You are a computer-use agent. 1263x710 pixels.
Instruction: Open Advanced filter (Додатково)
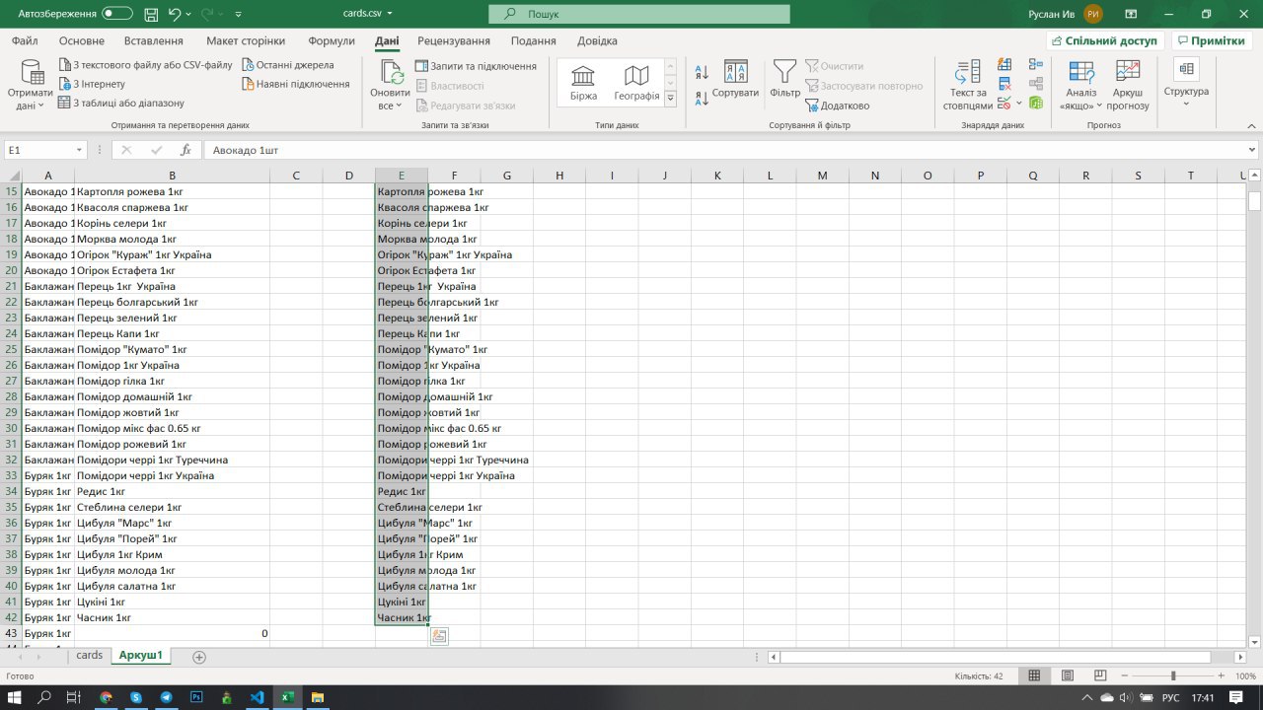coord(838,106)
